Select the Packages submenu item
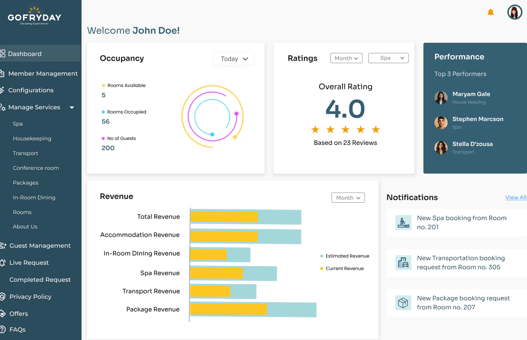The width and height of the screenshot is (527, 340). (26, 183)
